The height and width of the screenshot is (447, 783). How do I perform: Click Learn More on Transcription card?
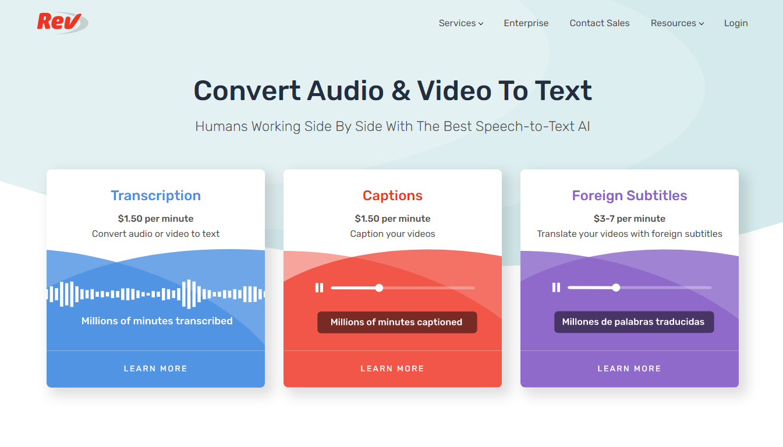(155, 368)
